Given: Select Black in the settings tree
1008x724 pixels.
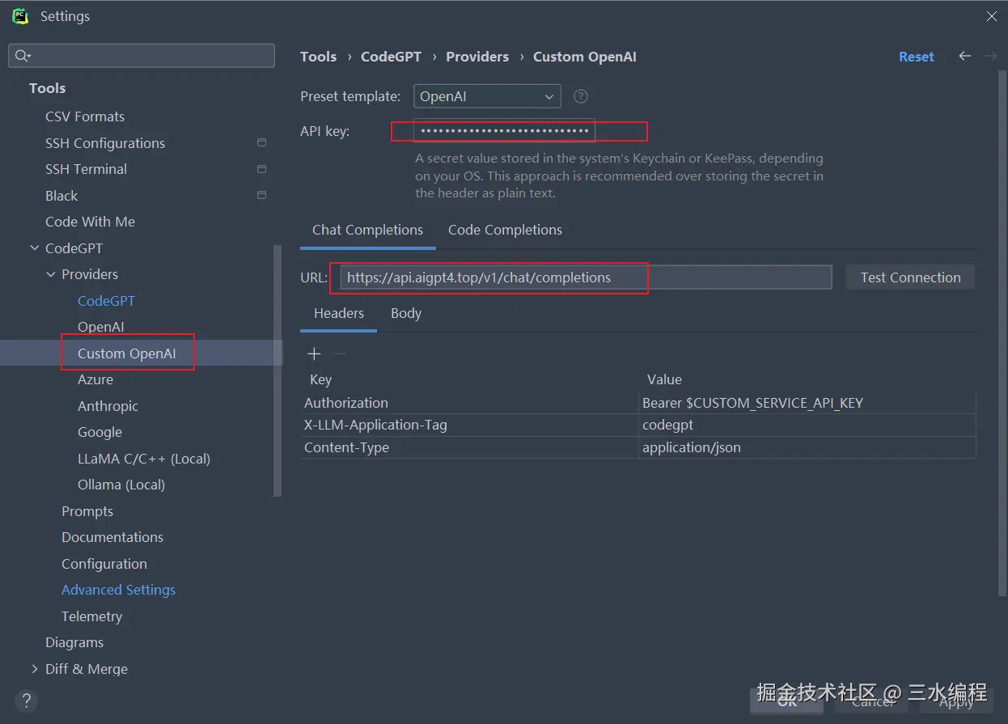Looking at the screenshot, I should [x=61, y=196].
